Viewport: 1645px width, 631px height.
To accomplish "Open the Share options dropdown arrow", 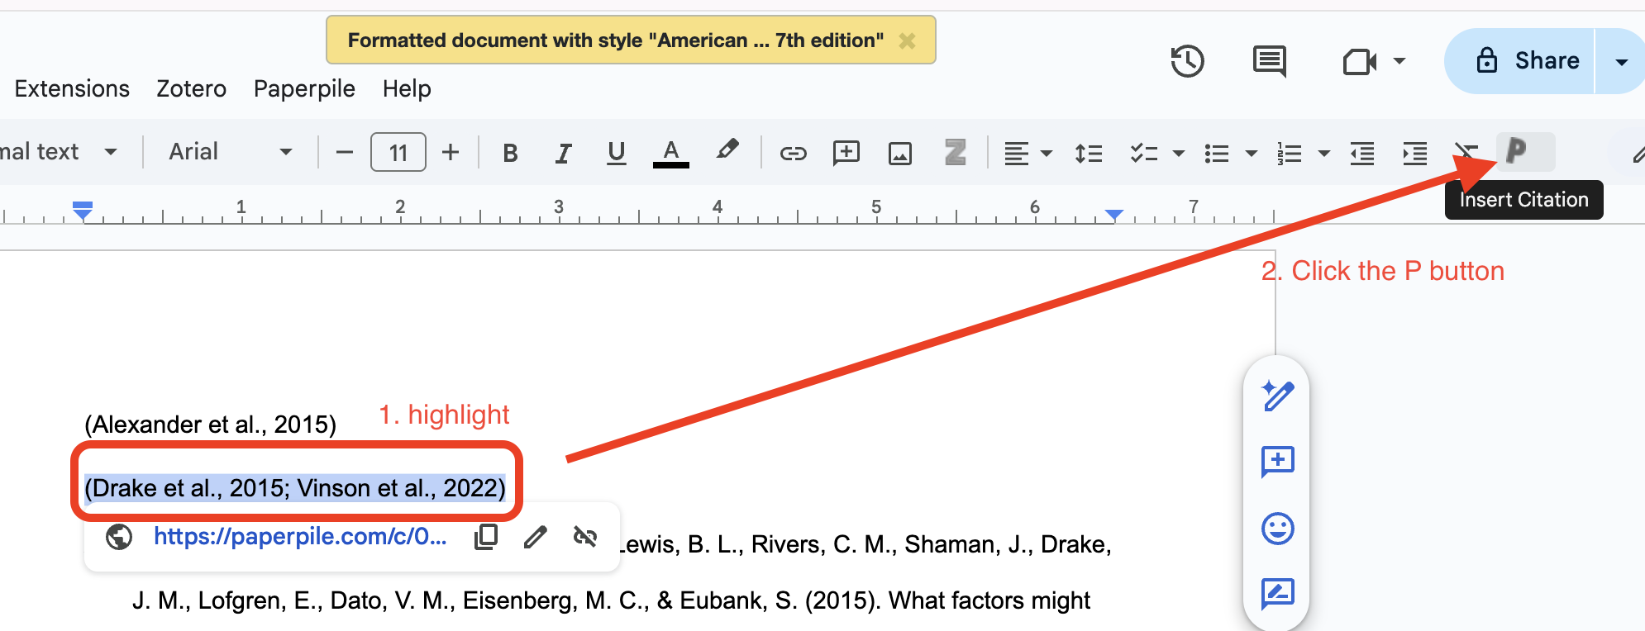I will pos(1621,62).
